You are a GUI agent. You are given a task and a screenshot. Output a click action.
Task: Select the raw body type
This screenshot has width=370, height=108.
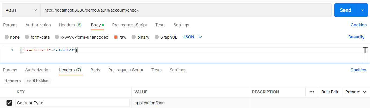pyautogui.click(x=120, y=37)
